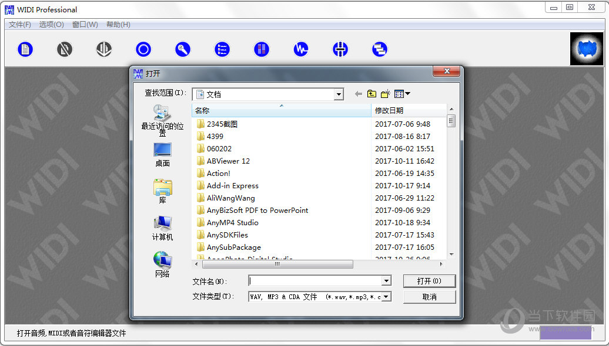This screenshot has height=346, width=609.
Task: Click the date 2017-07-06 9:48
Action: (403, 124)
